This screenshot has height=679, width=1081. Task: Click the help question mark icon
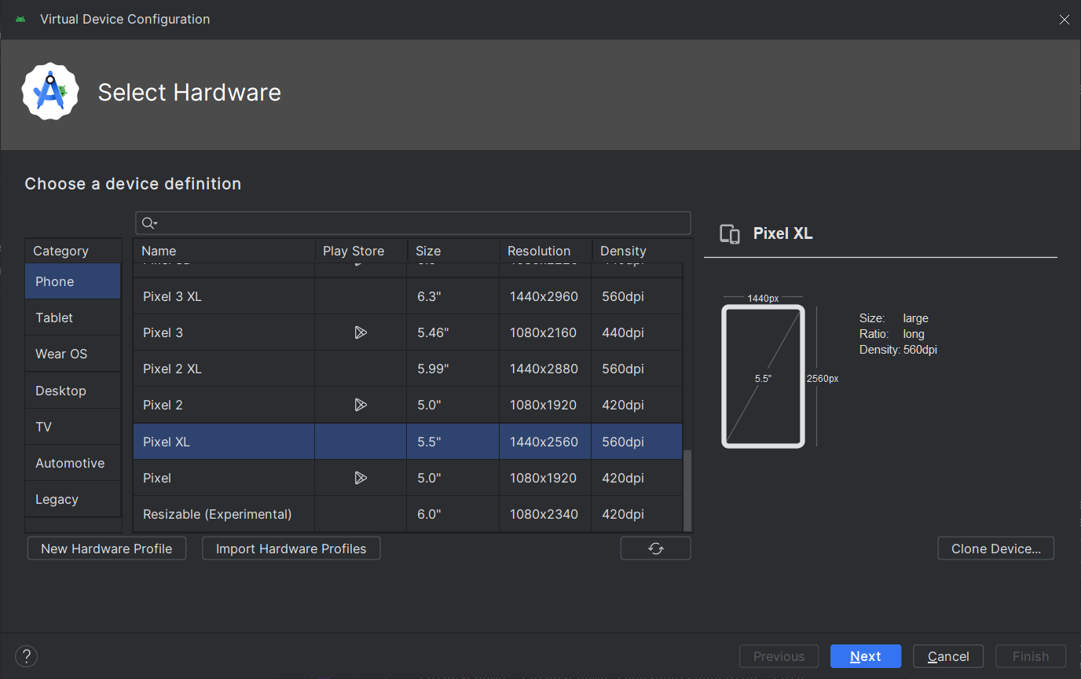[x=26, y=656]
